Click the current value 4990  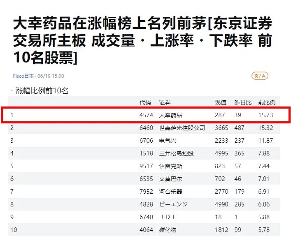tap(221, 204)
